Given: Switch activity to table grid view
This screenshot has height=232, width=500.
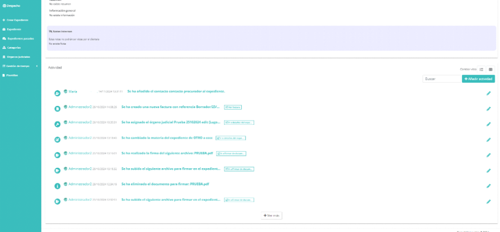Looking at the screenshot, I should [x=491, y=70].
